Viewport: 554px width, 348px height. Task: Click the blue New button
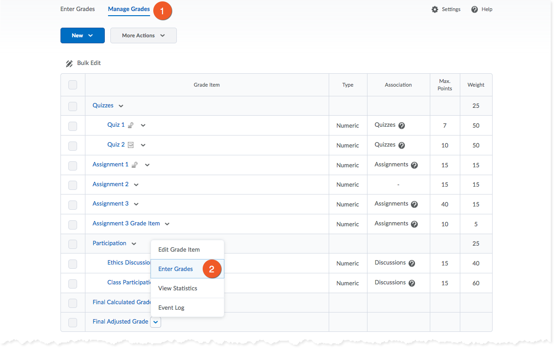pyautogui.click(x=82, y=35)
